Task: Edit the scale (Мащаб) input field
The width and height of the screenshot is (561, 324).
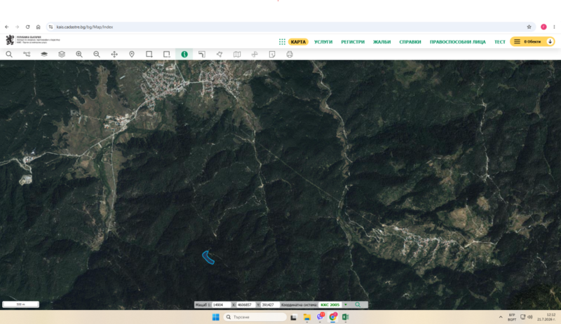Action: (221, 304)
